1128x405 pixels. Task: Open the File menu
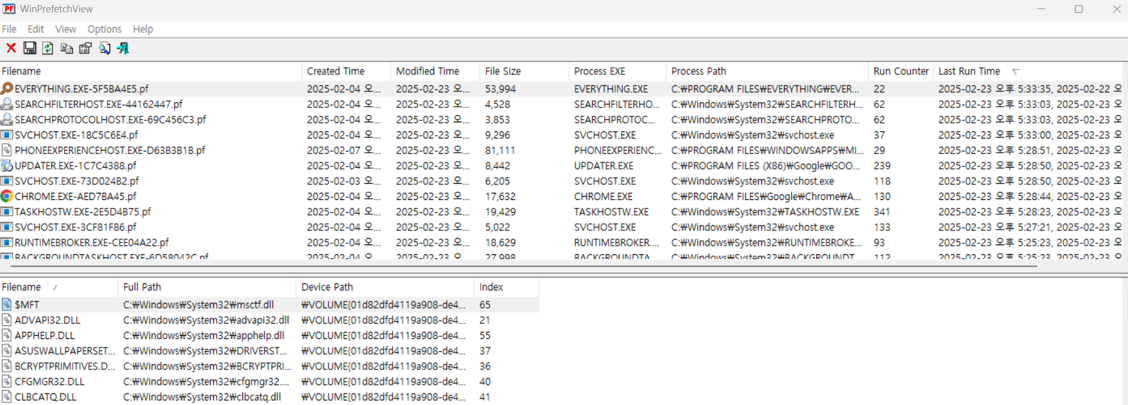[x=9, y=29]
